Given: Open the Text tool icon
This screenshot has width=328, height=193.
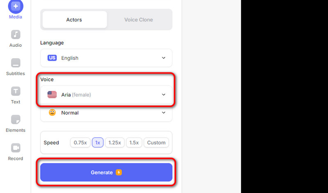Looking at the screenshot, I should pos(16,91).
